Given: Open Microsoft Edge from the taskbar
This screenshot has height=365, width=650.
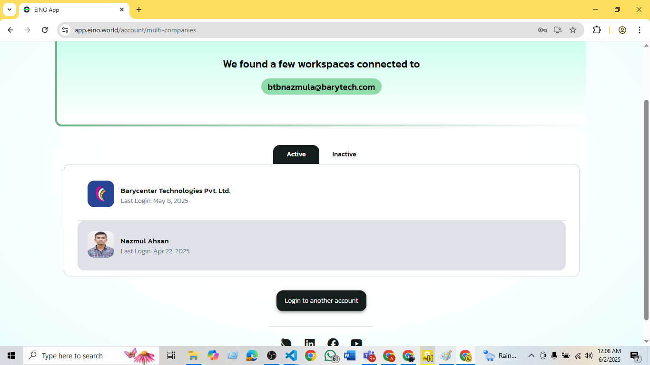Looking at the screenshot, I should point(252,355).
